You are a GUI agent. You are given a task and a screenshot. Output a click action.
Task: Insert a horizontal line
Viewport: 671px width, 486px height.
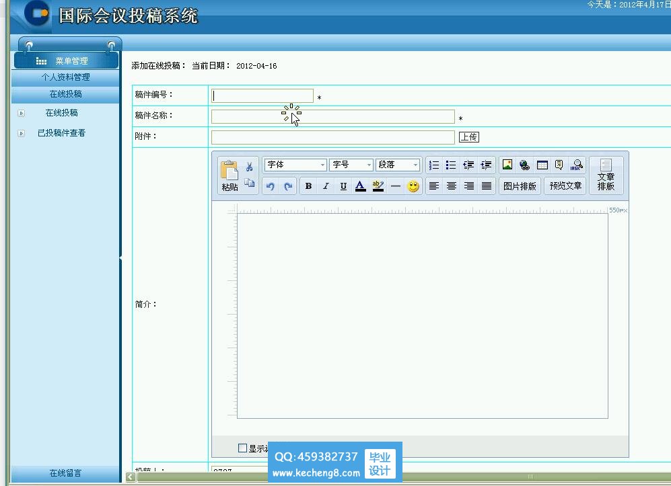click(x=396, y=186)
